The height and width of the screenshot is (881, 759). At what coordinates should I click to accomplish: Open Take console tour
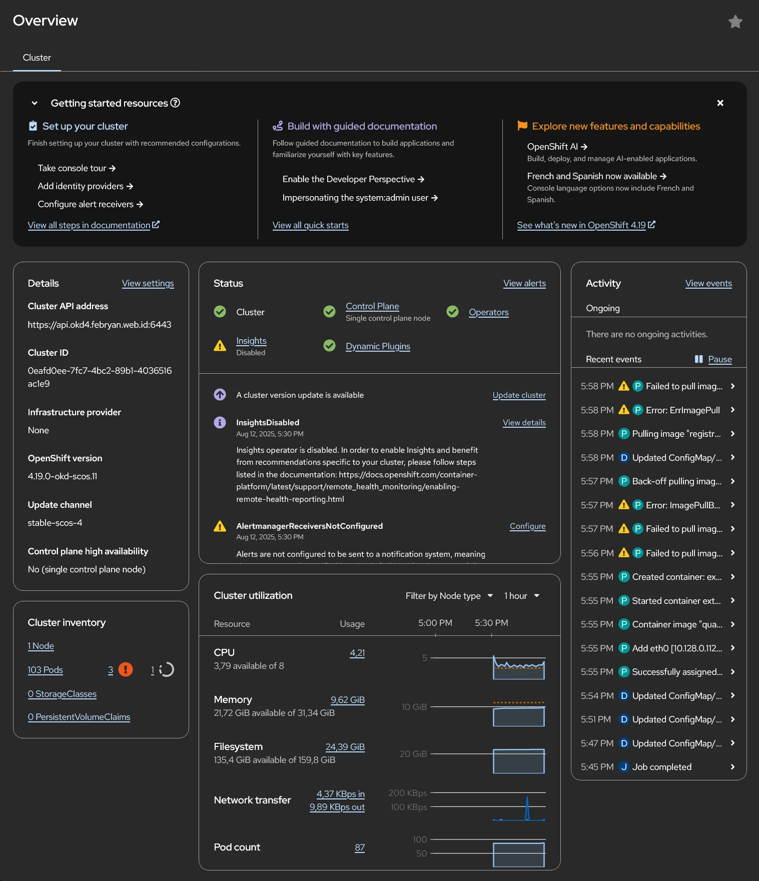[x=77, y=168]
